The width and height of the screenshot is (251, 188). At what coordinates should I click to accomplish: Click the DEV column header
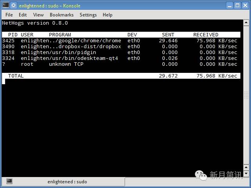pyautogui.click(x=132, y=35)
